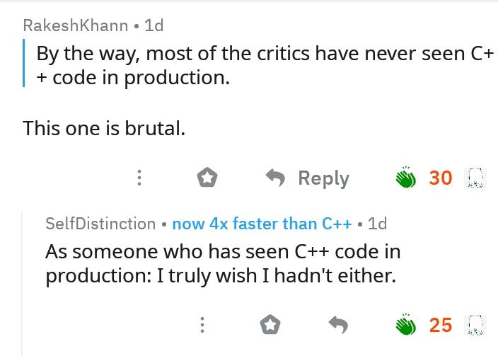
Task: Click the Reply text button
Action: (324, 178)
